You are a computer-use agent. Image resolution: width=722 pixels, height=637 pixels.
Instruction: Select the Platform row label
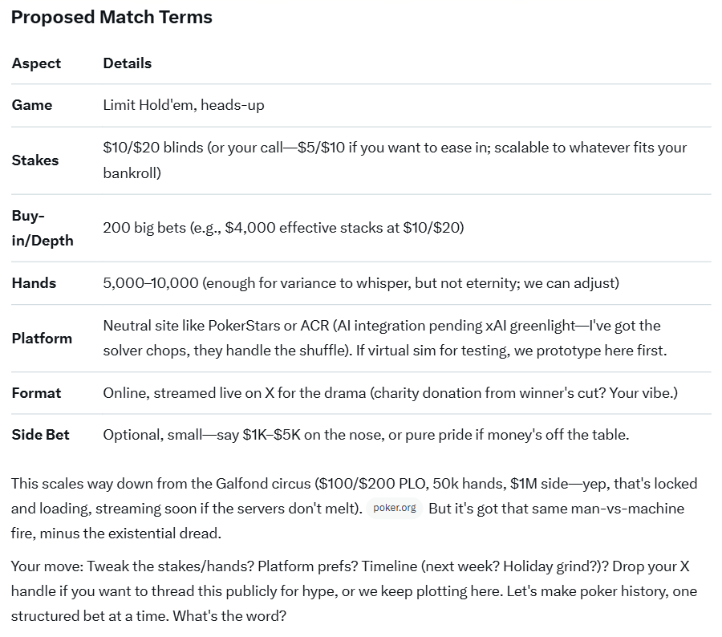(42, 339)
